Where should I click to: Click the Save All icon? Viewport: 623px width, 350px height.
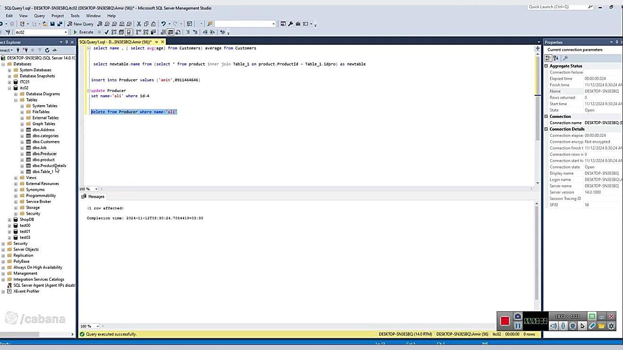coord(59,24)
